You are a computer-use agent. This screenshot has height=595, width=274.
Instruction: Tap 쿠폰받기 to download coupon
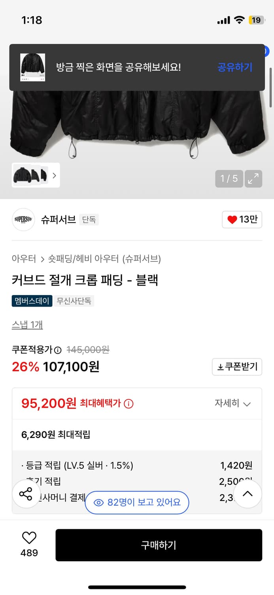(x=237, y=367)
